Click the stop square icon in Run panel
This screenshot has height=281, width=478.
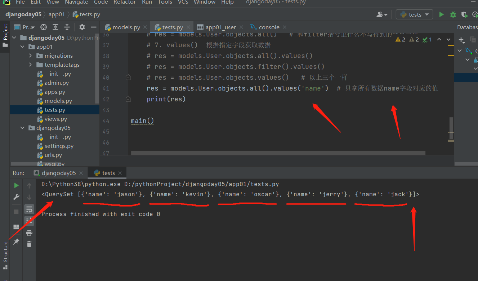(x=16, y=211)
